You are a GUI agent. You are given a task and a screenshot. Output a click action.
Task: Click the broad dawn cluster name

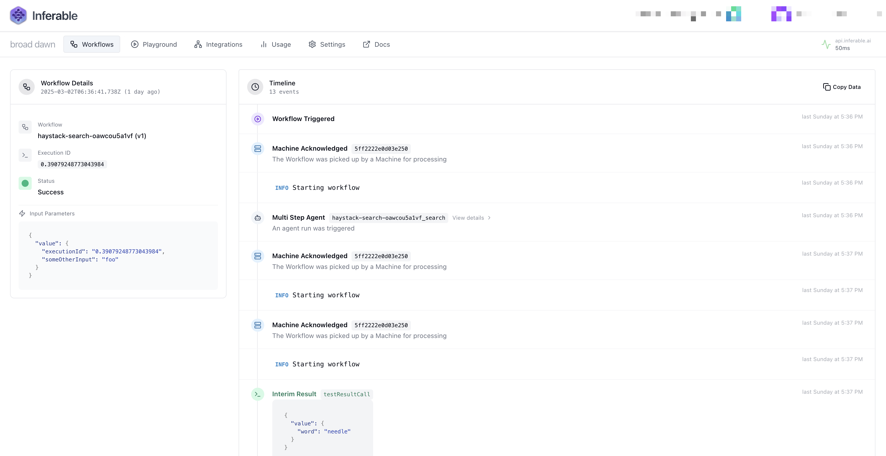(x=33, y=44)
